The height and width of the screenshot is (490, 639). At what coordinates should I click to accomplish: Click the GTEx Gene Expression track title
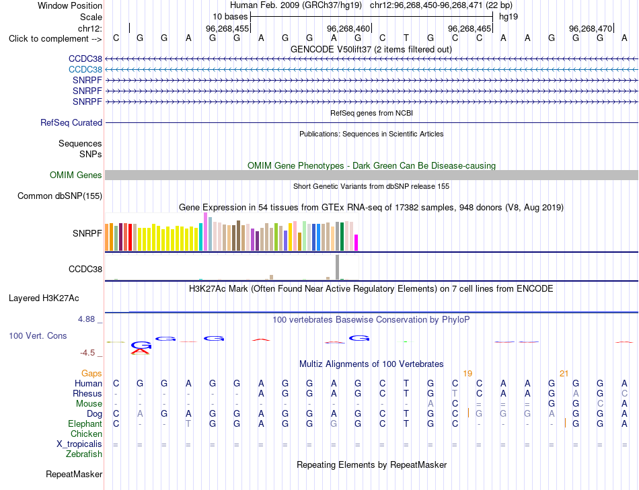click(x=371, y=207)
